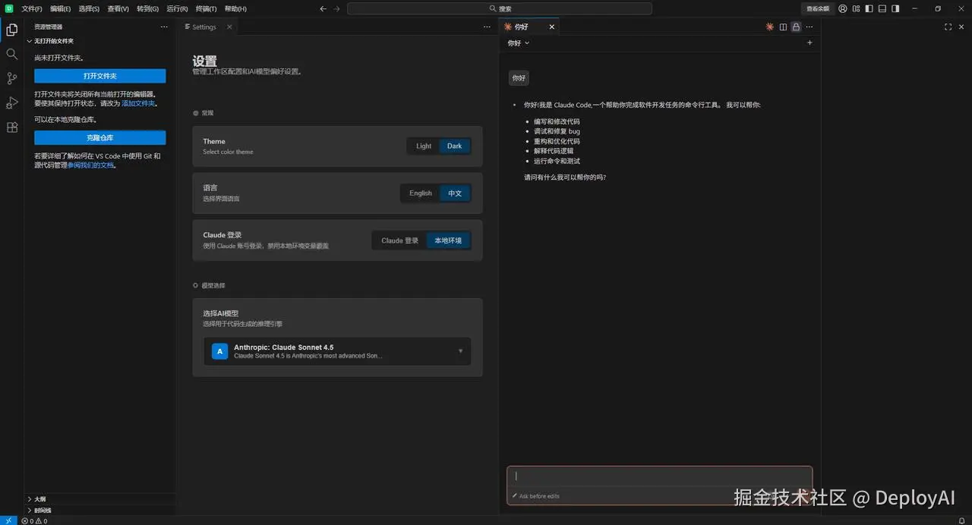The width and height of the screenshot is (972, 525).
Task: Open the Explorer view in the activity bar
Action: coord(11,30)
